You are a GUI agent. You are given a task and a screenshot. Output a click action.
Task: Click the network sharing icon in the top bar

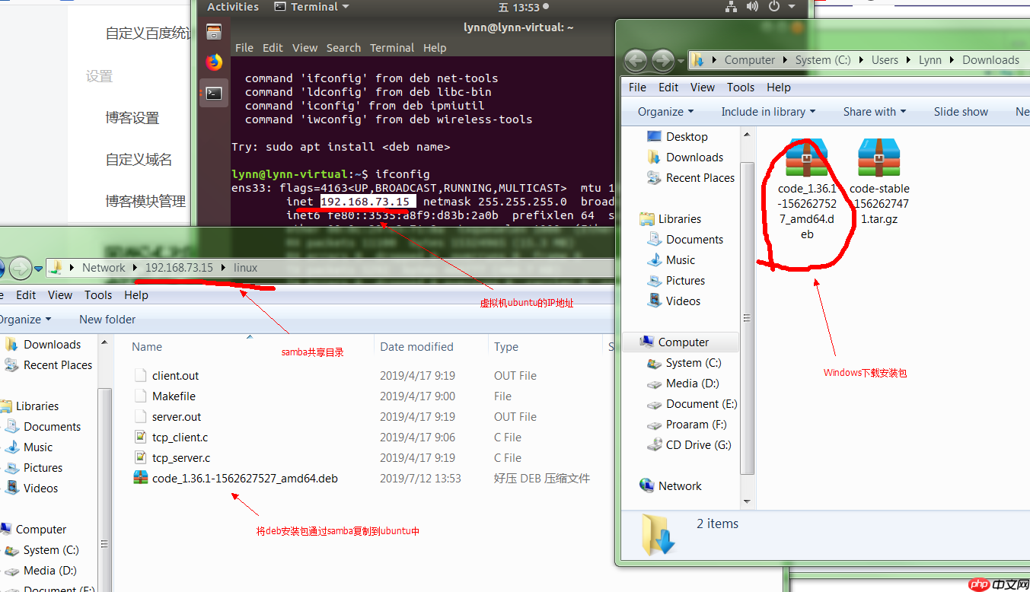click(730, 7)
